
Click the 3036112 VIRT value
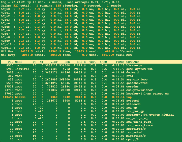click(51, 66)
